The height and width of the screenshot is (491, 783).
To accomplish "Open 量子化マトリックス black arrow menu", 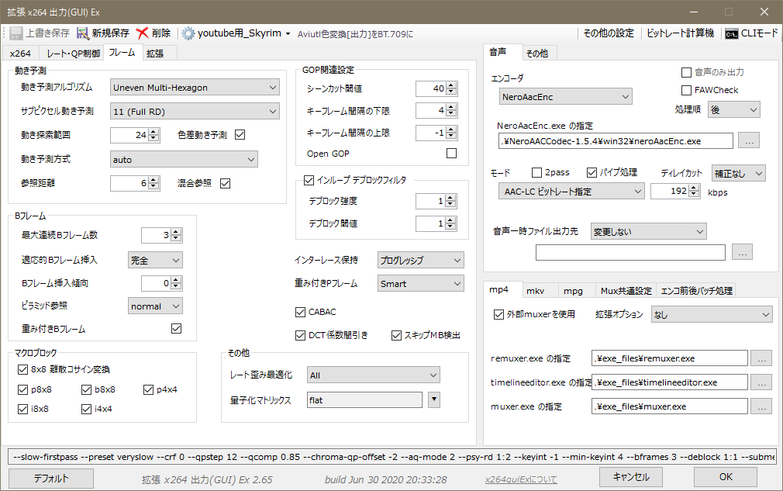I will [x=434, y=399].
